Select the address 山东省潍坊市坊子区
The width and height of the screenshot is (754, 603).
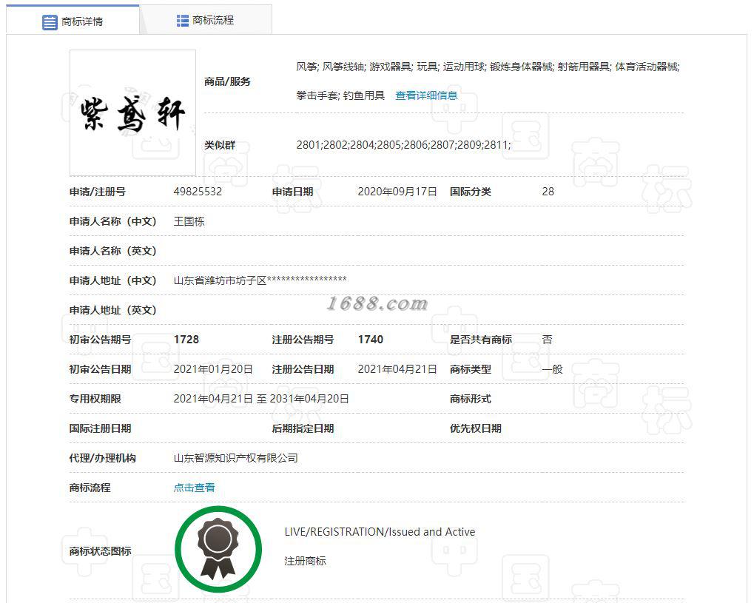(220, 281)
